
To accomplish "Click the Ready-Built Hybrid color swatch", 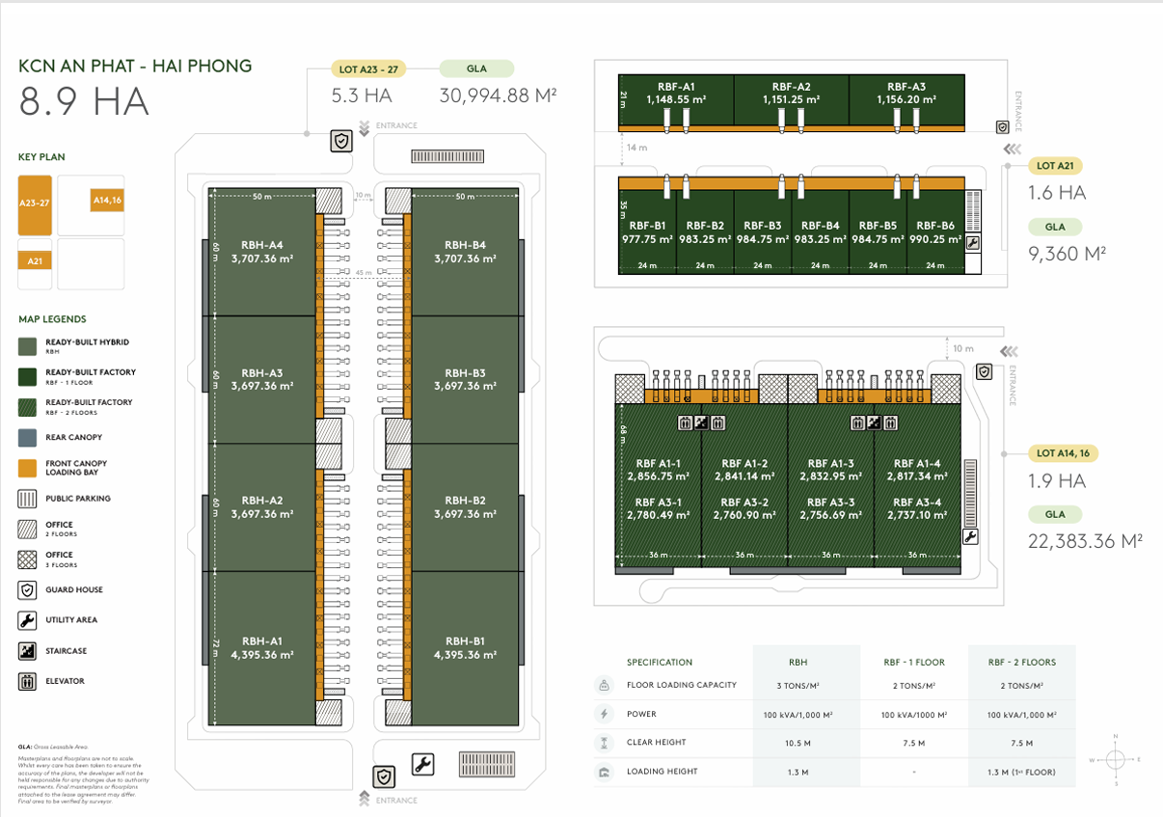I will pyautogui.click(x=27, y=346).
